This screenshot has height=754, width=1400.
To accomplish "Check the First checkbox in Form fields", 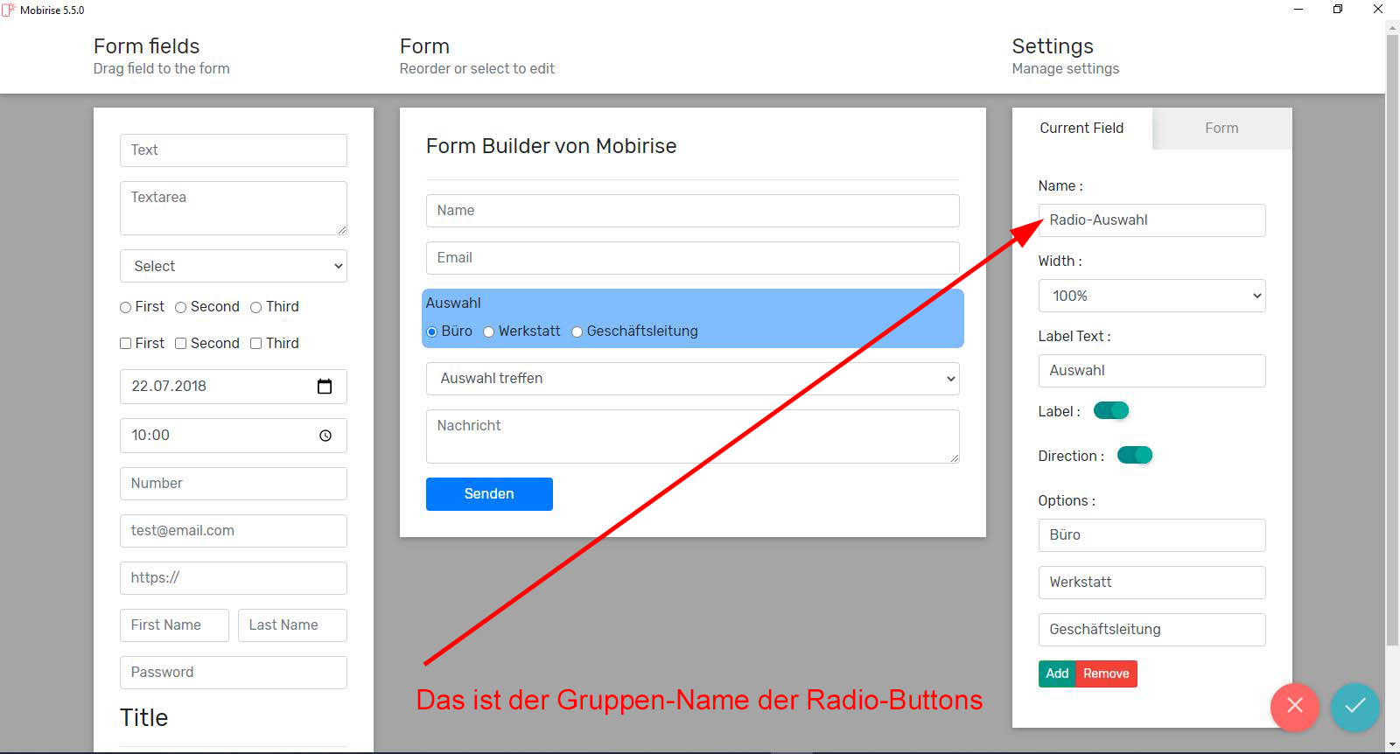I will 126,344.
